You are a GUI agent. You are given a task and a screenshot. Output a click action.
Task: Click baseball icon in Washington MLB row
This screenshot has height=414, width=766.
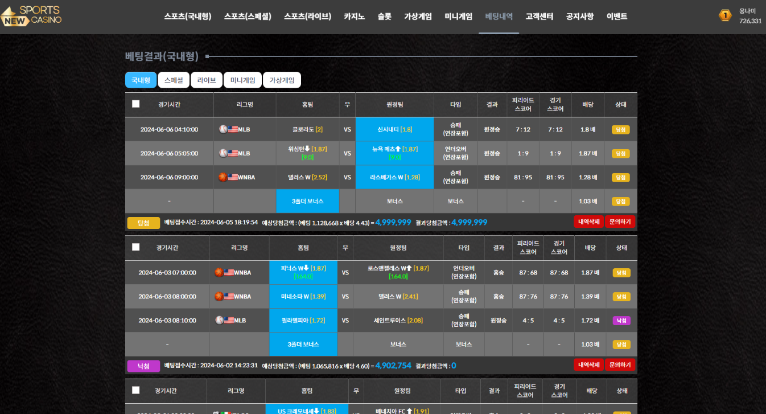point(223,153)
